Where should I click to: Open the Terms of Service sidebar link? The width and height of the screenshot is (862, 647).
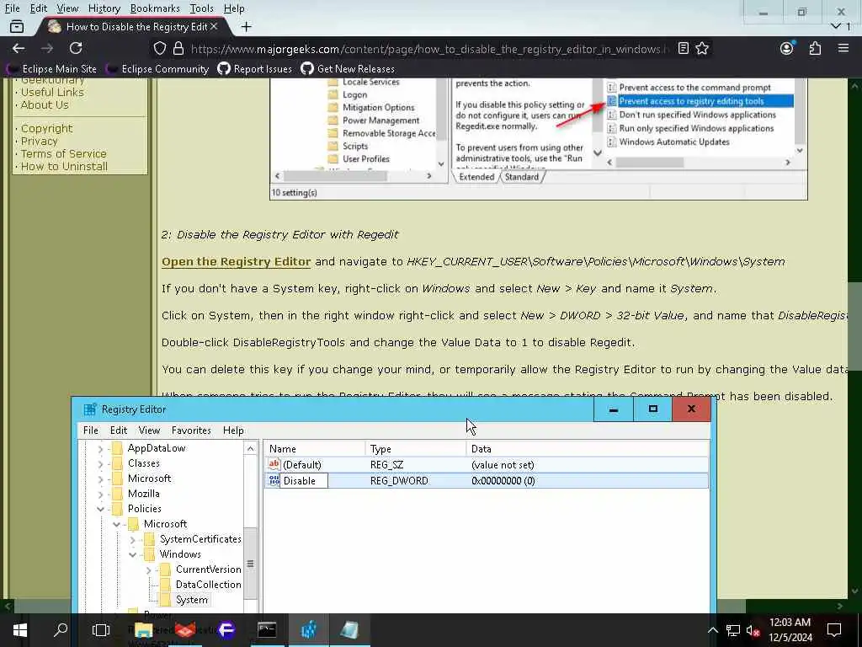click(x=64, y=154)
